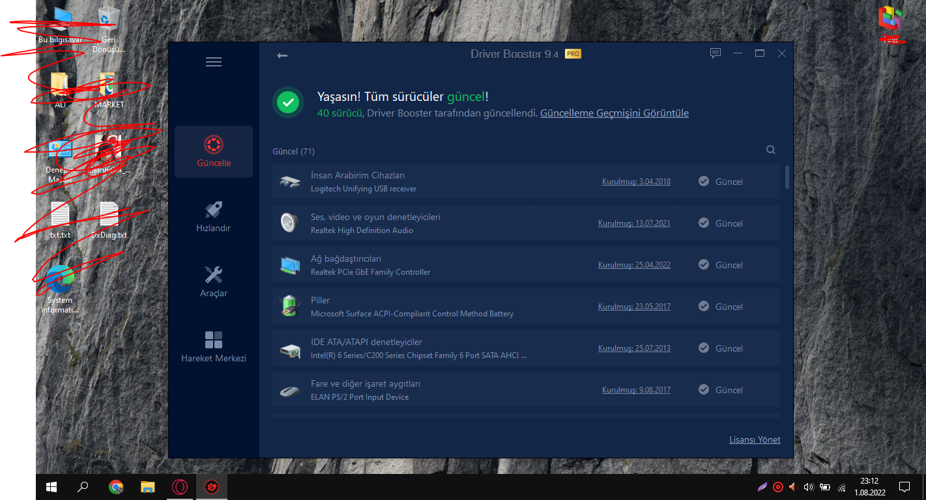Click the search magnifier above driver list
The image size is (926, 500).
771,150
